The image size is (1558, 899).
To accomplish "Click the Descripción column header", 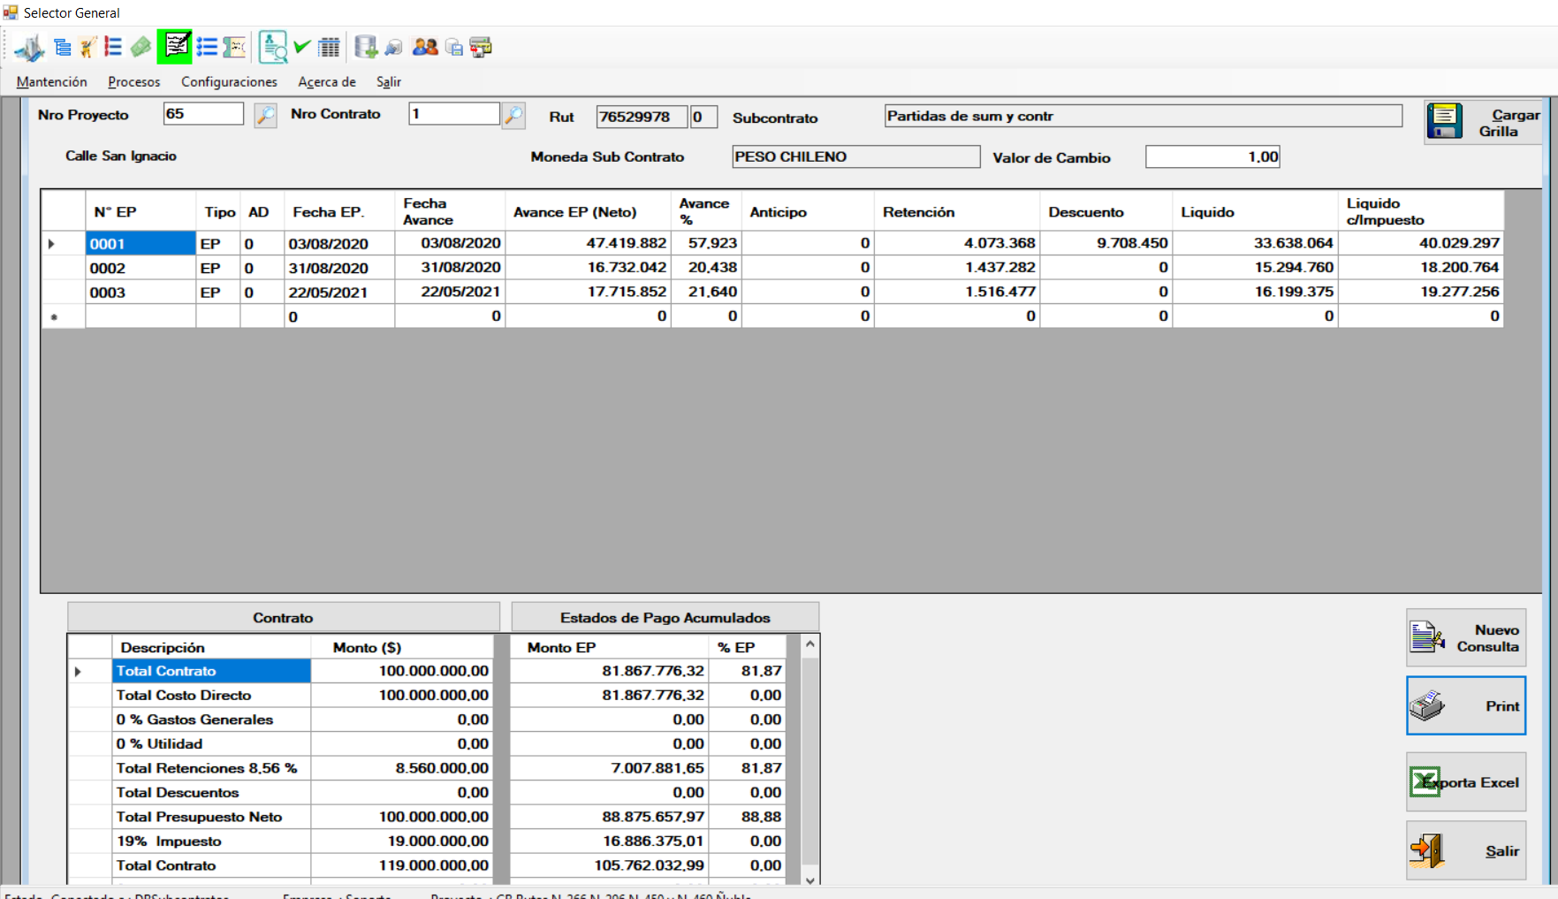I will click(x=212, y=647).
